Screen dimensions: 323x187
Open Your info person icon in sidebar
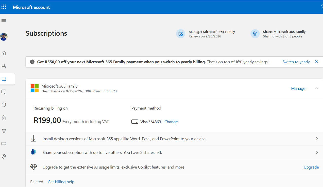[x=4, y=66]
